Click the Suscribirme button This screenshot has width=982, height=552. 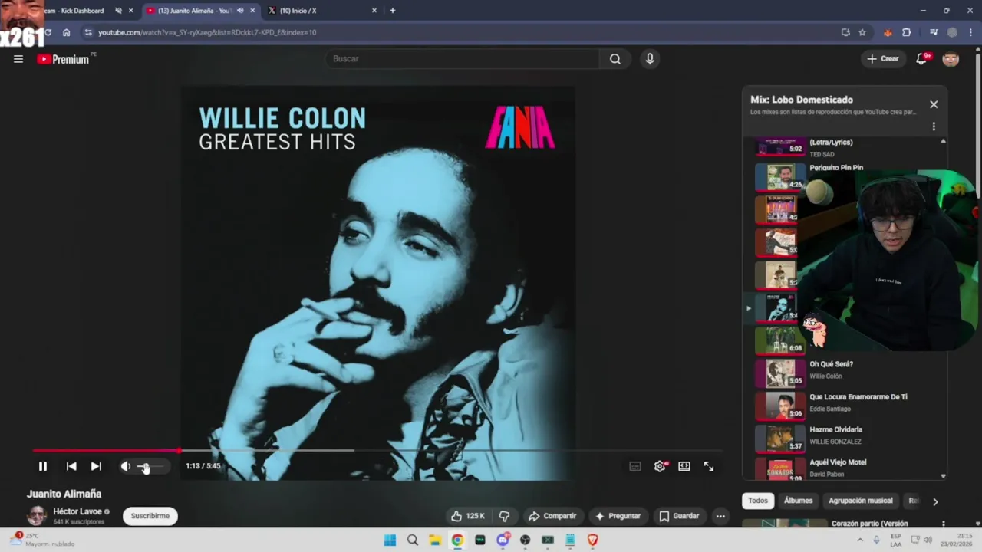click(x=150, y=516)
